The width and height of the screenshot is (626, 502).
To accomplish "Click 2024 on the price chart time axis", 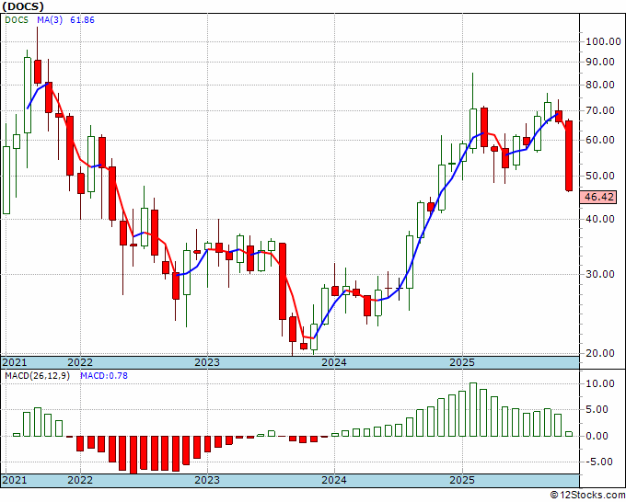I will pyautogui.click(x=334, y=362).
